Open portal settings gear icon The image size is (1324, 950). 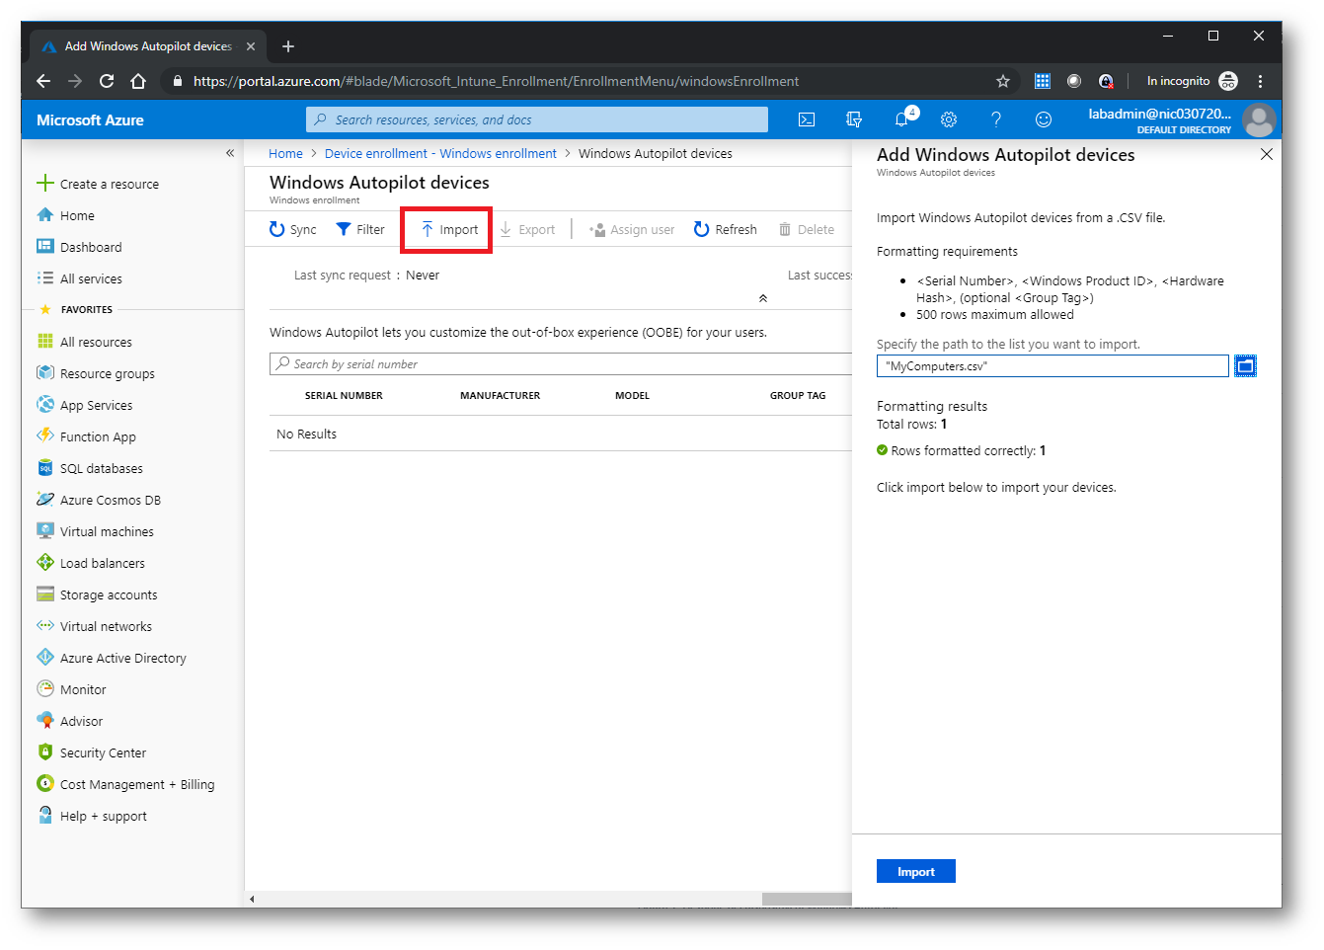tap(949, 119)
